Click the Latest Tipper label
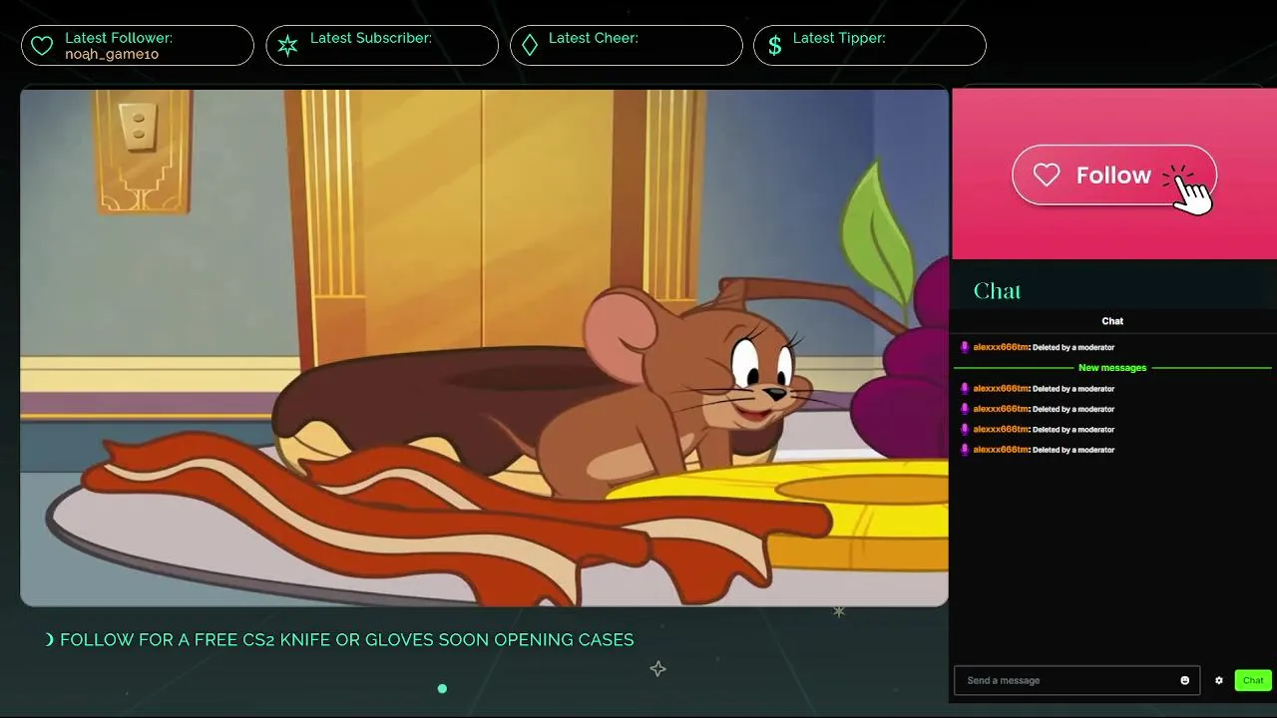 [839, 38]
